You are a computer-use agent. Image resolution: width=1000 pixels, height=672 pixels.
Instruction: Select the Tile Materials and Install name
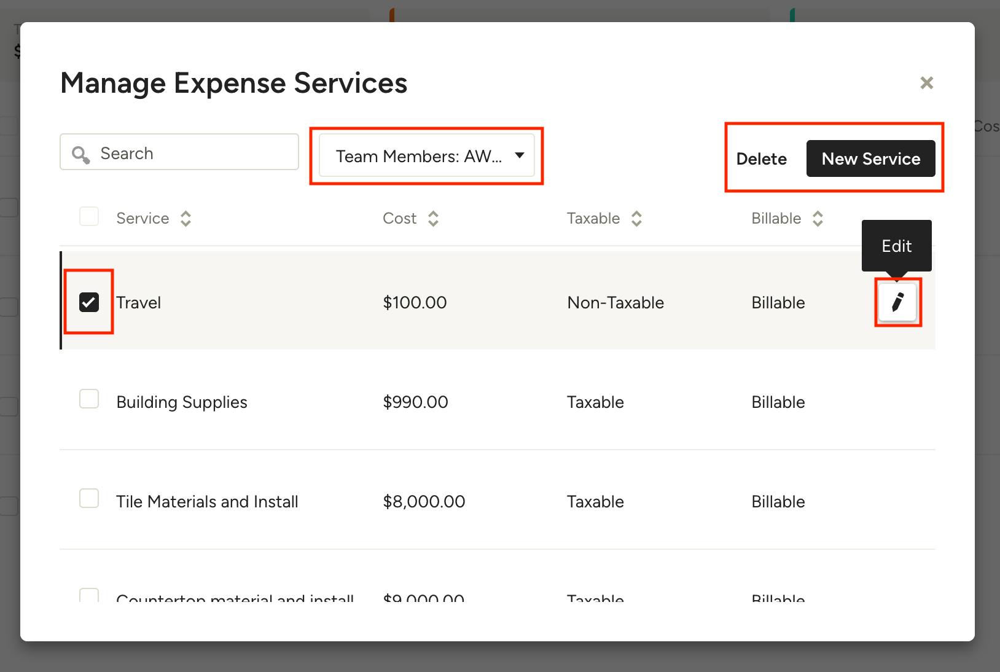pos(207,502)
